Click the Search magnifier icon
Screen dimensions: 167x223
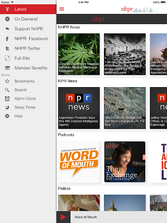[7, 90]
